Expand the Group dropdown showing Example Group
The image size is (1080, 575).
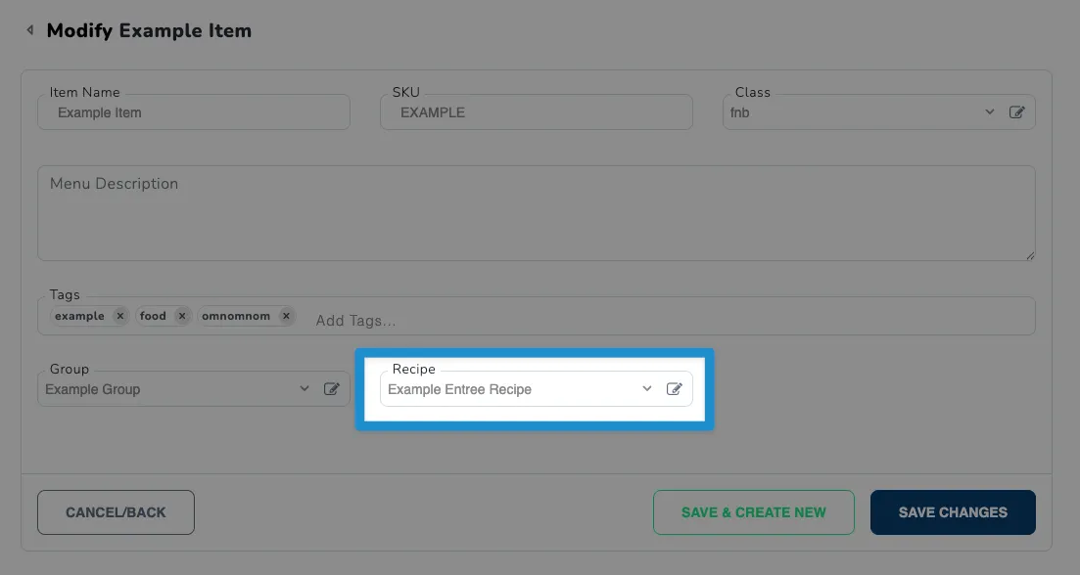(305, 388)
